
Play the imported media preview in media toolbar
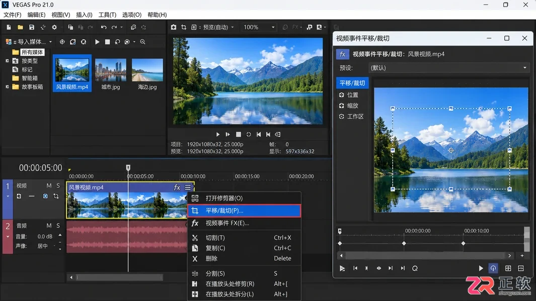pos(98,42)
